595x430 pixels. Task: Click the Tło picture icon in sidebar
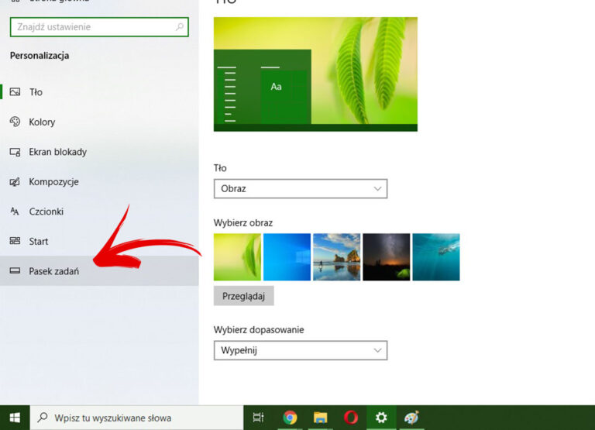[15, 92]
